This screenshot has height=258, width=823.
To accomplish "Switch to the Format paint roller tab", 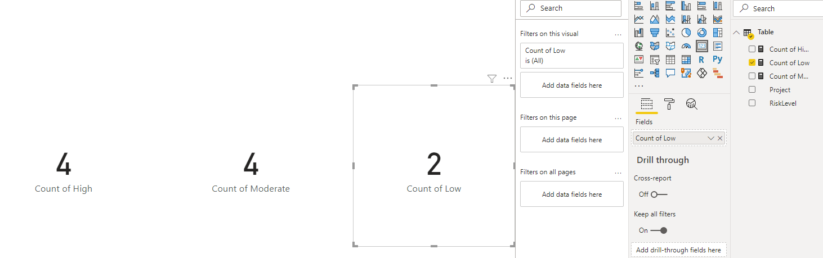I will (x=669, y=103).
